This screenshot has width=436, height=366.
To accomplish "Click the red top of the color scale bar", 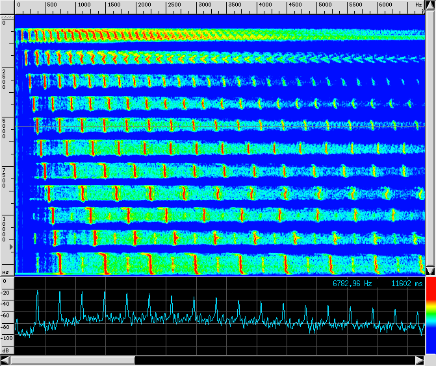I will (x=430, y=290).
